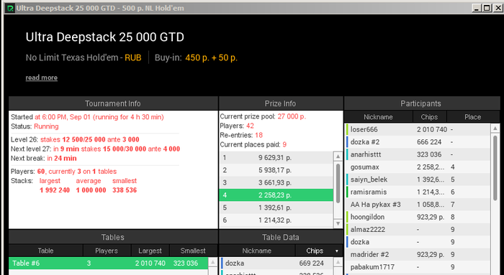
Task: Select dozka row in Table Data
Action: (276, 263)
